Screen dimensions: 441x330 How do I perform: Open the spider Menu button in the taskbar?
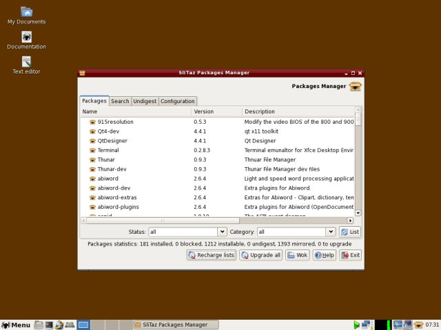point(15,325)
